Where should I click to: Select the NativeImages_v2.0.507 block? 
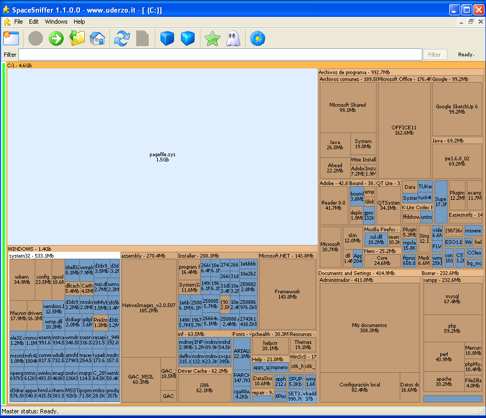point(149,308)
